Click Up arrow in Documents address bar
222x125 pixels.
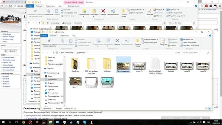click(53, 52)
